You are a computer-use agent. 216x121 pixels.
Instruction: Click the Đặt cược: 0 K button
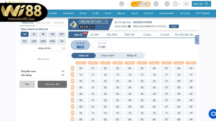click(x=52, y=84)
